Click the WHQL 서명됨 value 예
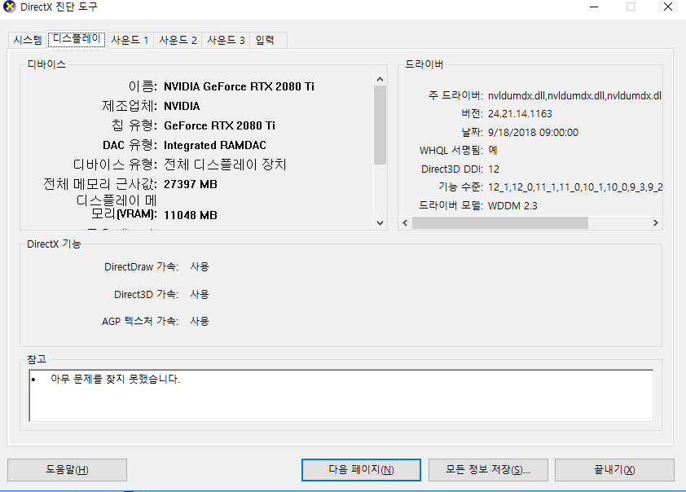The image size is (686, 492). tap(493, 151)
